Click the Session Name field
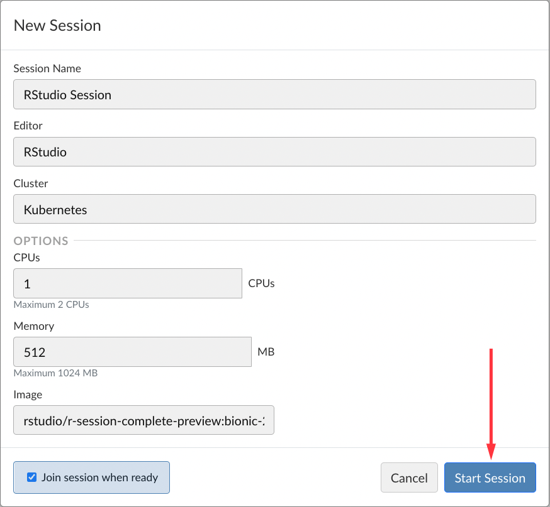 tap(274, 94)
